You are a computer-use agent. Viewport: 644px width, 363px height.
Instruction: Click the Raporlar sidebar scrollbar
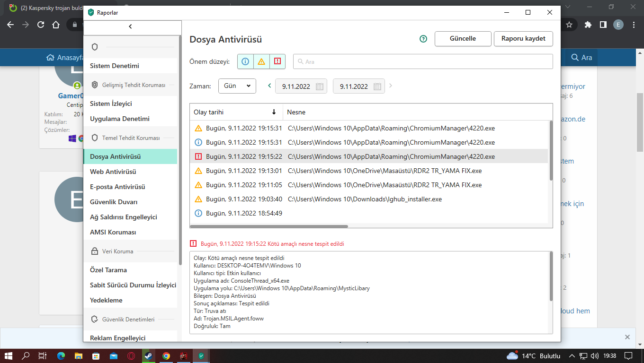coord(180,150)
